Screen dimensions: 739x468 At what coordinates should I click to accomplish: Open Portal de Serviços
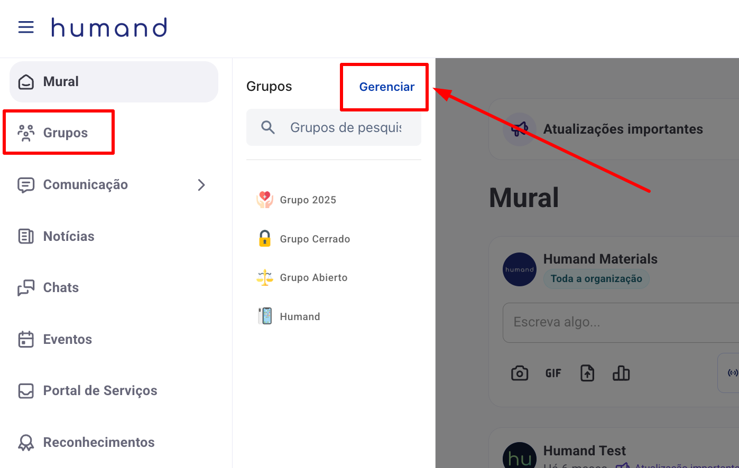click(x=100, y=390)
